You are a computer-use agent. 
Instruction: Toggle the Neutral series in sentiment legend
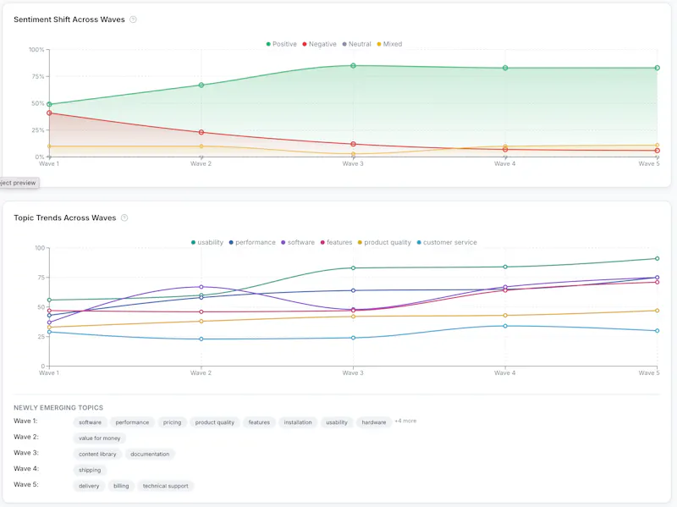(356, 44)
